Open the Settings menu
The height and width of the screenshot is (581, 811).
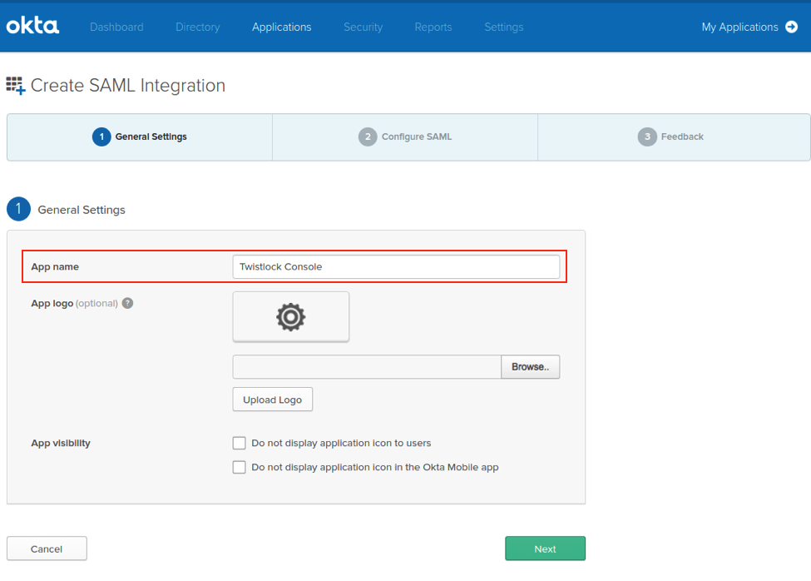pyautogui.click(x=504, y=27)
